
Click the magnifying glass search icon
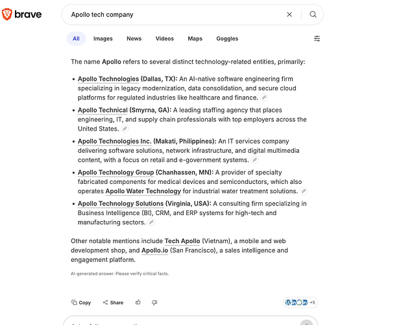(313, 14)
